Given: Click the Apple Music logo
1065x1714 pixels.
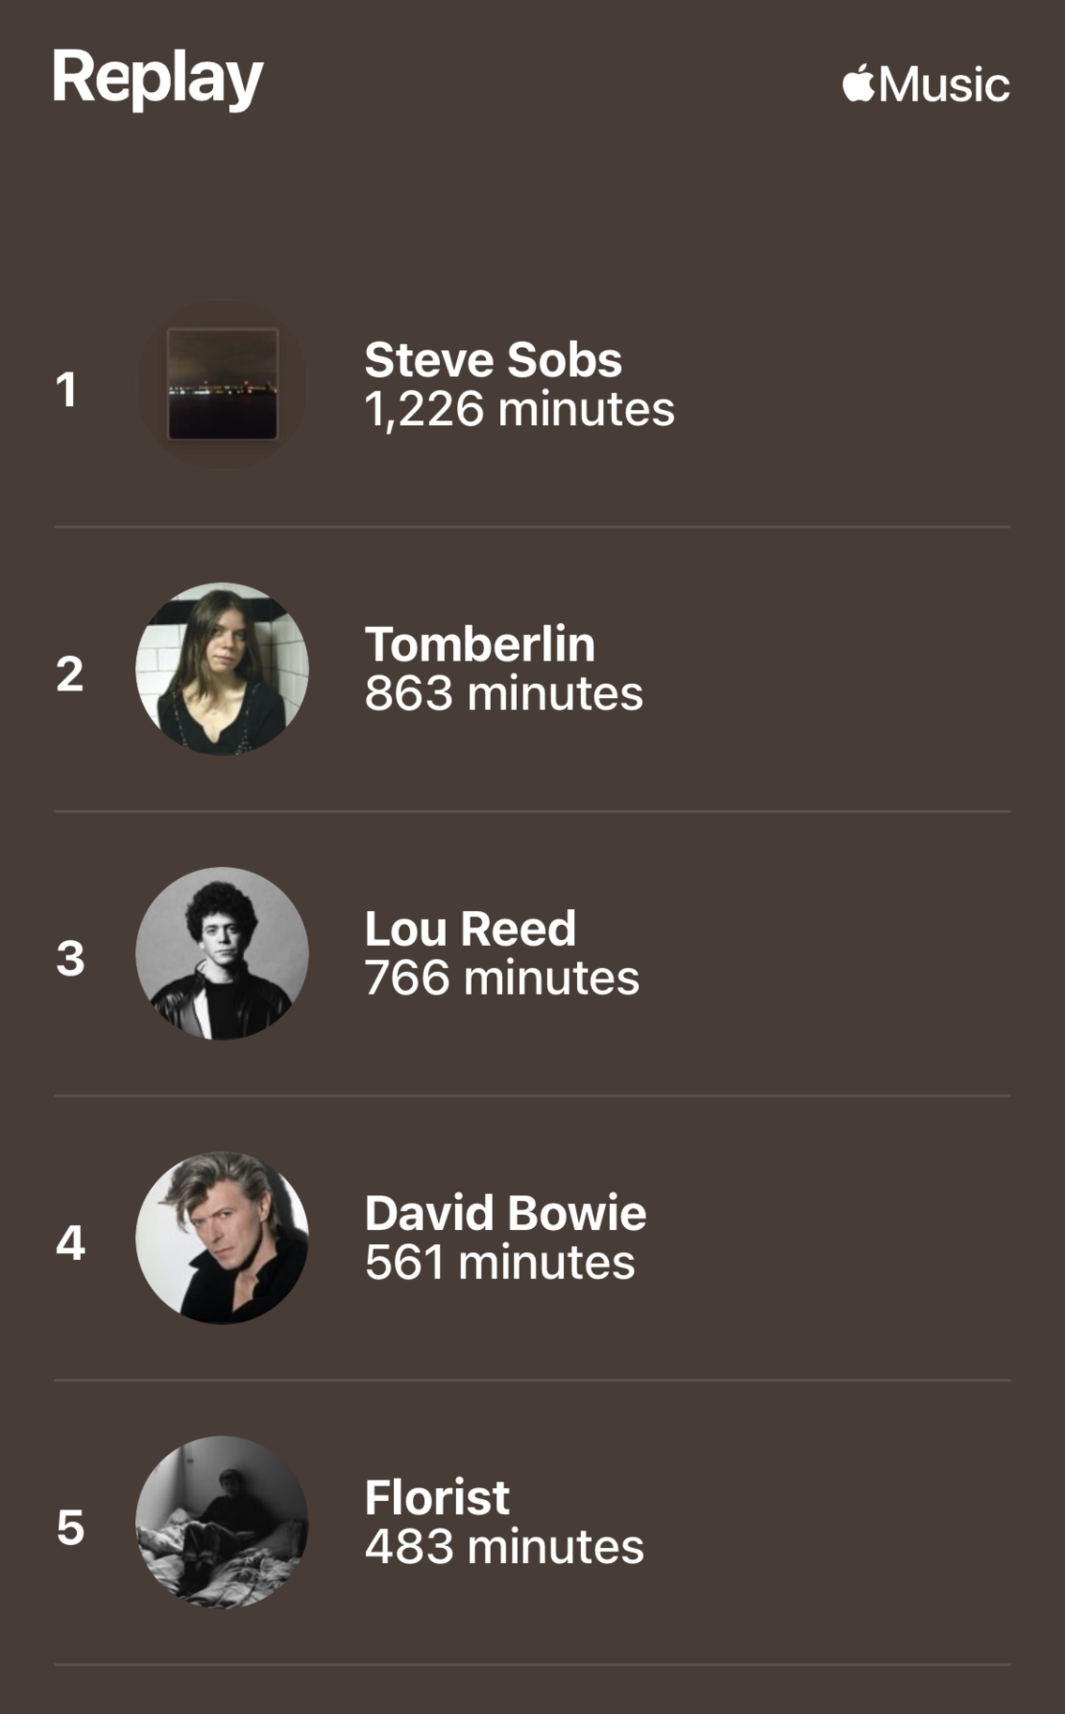Looking at the screenshot, I should point(926,84).
